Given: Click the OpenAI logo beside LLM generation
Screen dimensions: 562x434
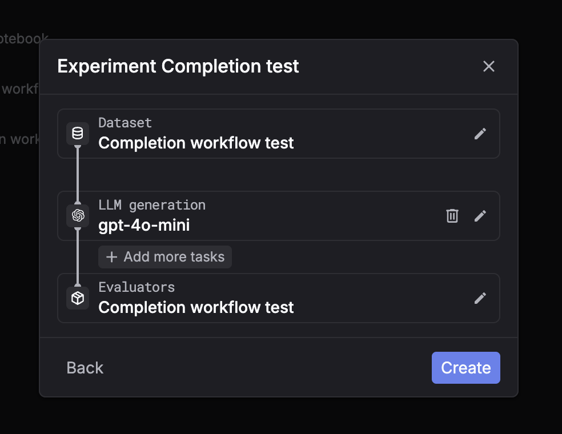Looking at the screenshot, I should [x=78, y=216].
